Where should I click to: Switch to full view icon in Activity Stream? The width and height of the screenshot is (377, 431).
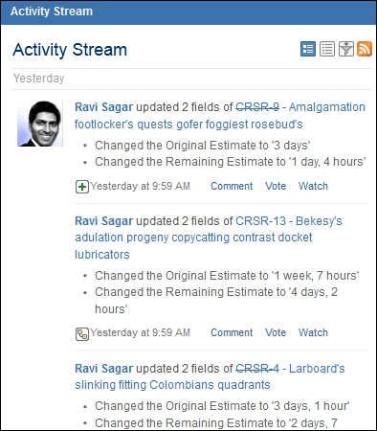tap(308, 49)
